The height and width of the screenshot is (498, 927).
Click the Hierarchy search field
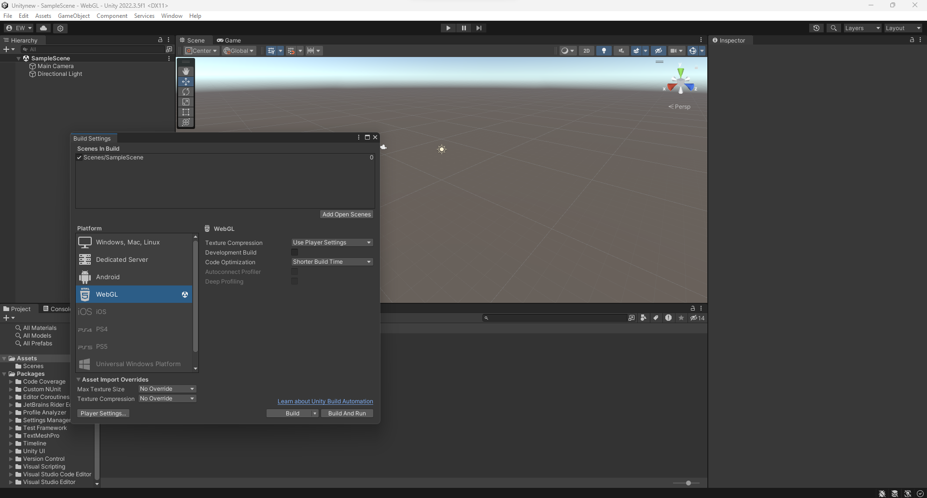coord(94,49)
